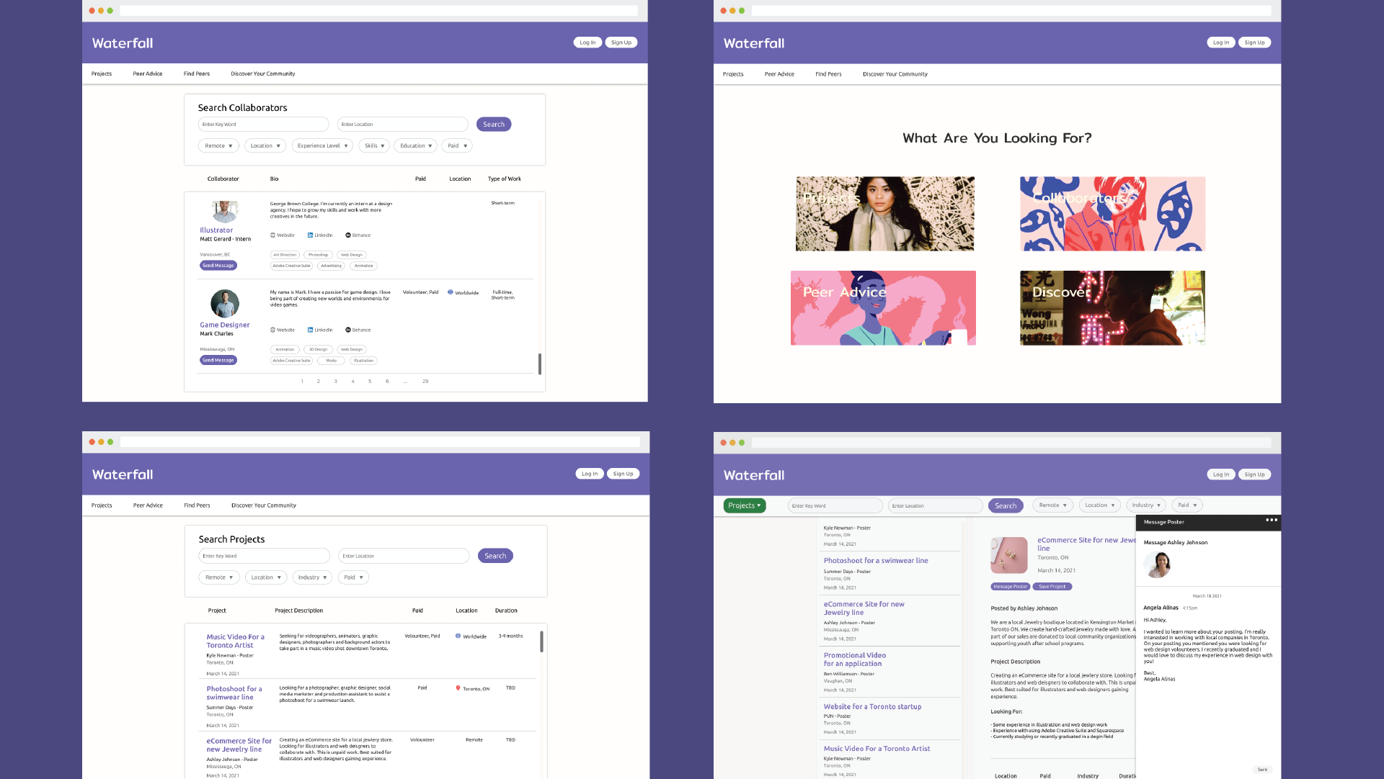Open Remote dropdown in Search Collaborators window
This screenshot has height=779, width=1384.
click(218, 145)
